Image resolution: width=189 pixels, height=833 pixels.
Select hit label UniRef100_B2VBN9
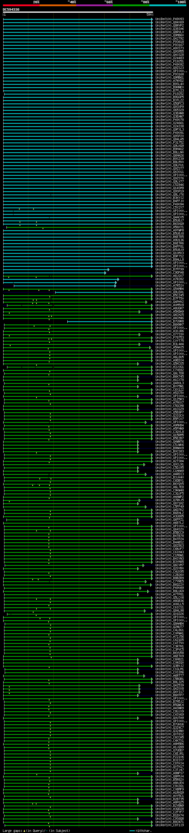[x=170, y=806]
